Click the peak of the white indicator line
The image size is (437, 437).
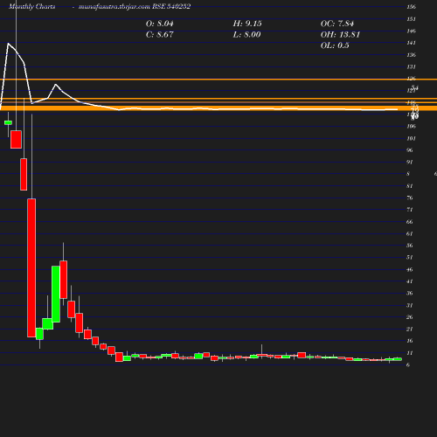(8, 44)
